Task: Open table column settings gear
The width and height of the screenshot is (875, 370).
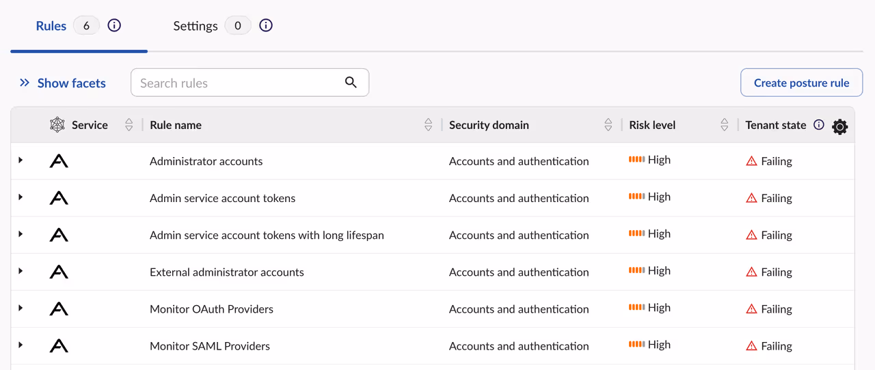Action: point(839,126)
